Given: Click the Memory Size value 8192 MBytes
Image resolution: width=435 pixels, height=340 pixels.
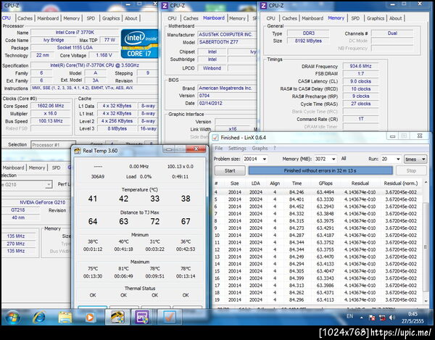Looking at the screenshot, I should pyautogui.click(x=308, y=41).
